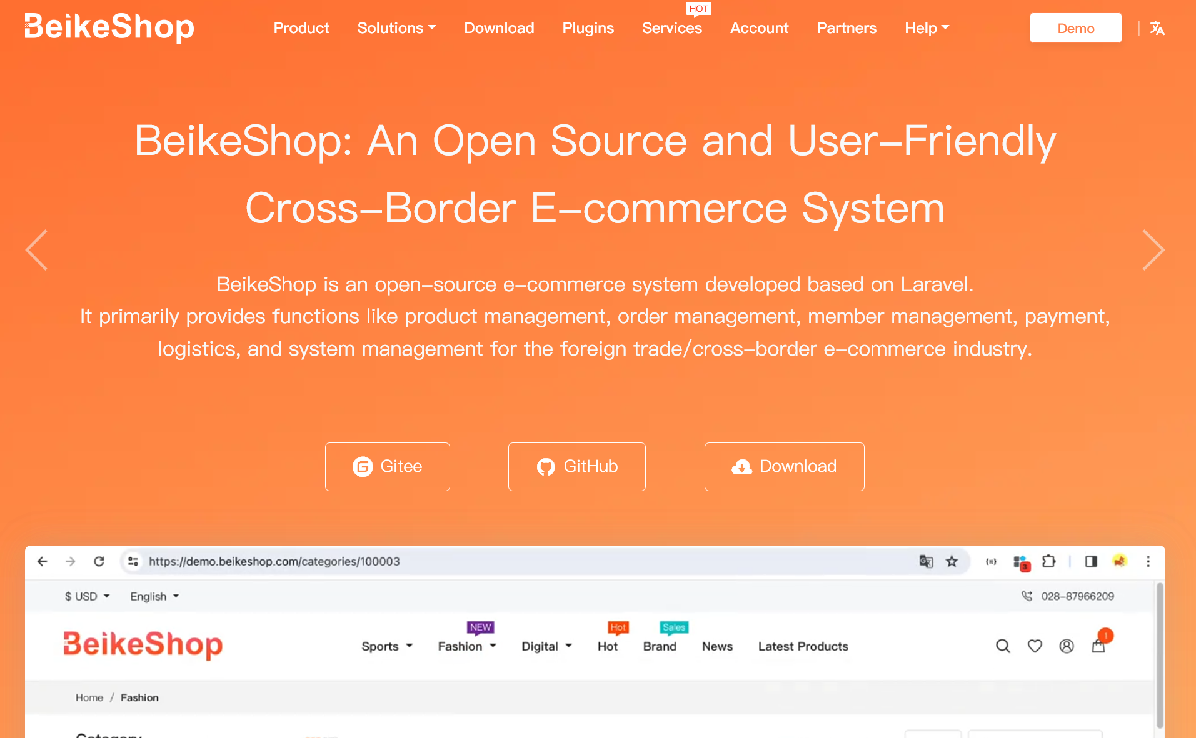Click extension icon with red badge
The image size is (1196, 738).
coord(1021,562)
